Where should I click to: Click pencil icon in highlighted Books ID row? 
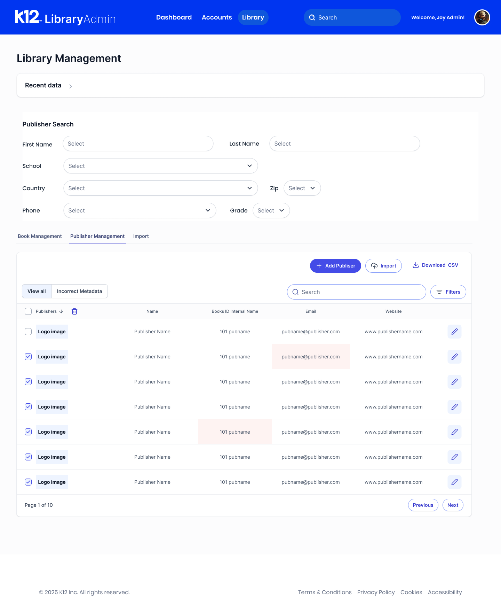[x=454, y=432]
